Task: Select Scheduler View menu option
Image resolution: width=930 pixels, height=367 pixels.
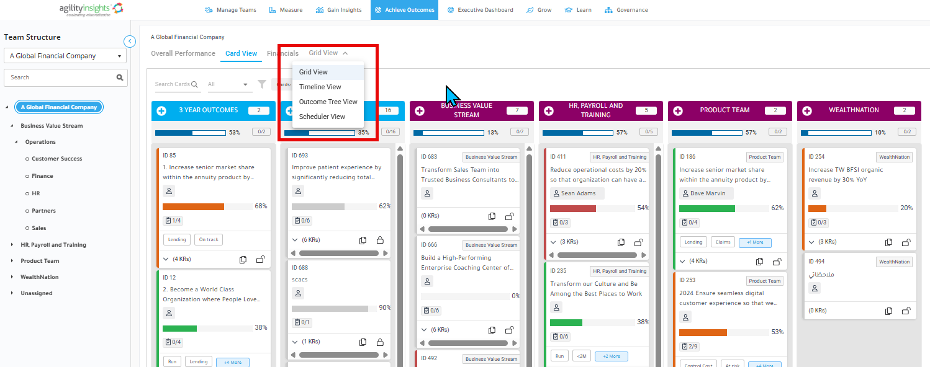Action: pos(328,117)
